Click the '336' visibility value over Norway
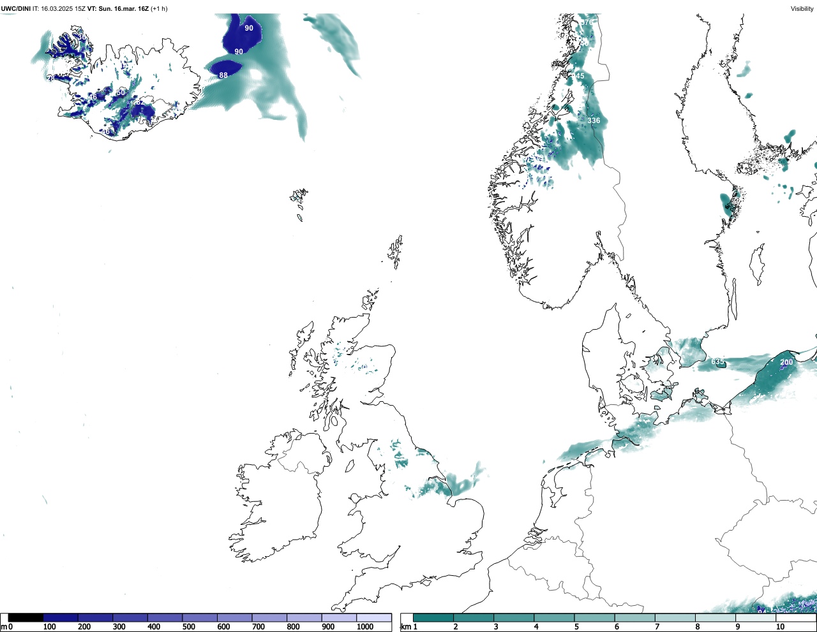 pos(594,121)
